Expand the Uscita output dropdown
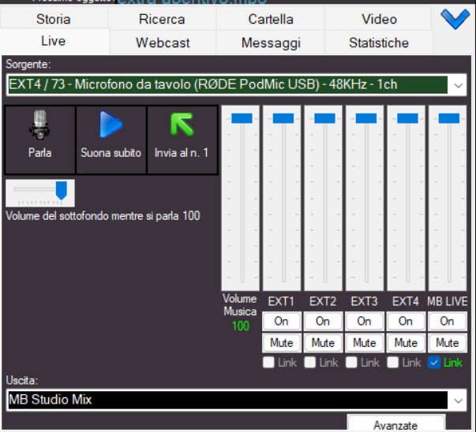Viewport: 476px width, 432px height. pos(459,400)
